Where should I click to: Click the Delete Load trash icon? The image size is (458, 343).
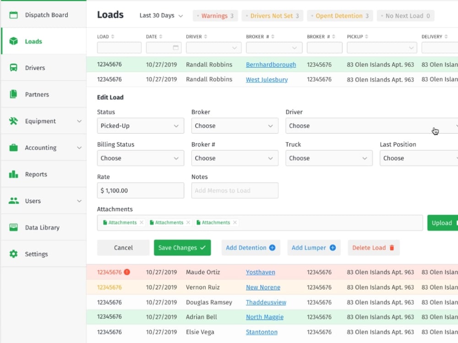(x=392, y=247)
